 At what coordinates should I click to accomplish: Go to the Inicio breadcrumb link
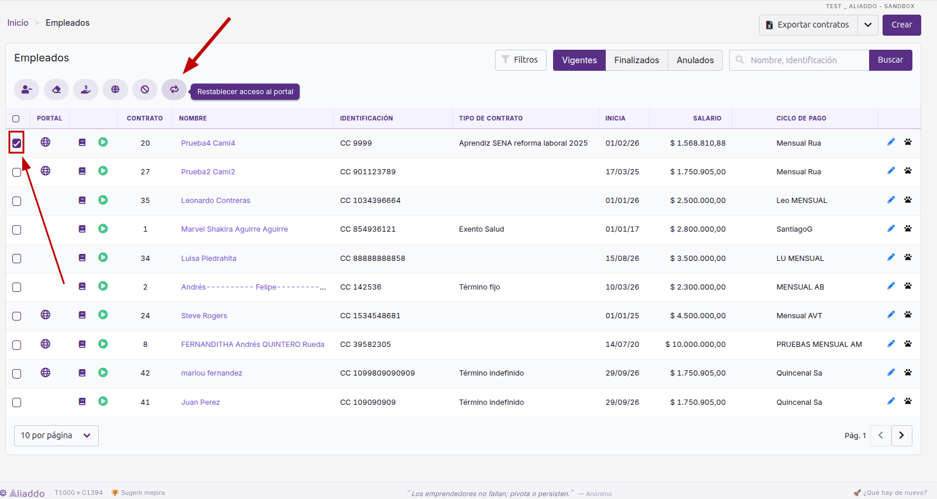(18, 23)
